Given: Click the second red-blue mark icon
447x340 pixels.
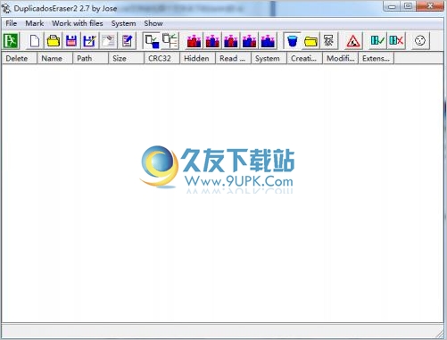Looking at the screenshot, I should click(212, 41).
